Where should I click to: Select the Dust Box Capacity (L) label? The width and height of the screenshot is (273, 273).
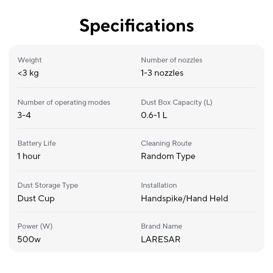[176, 102]
